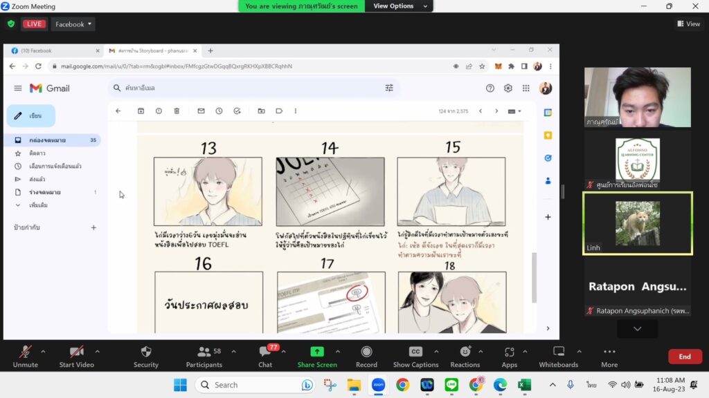The width and height of the screenshot is (709, 398).
Task: Open the More menu in Zoom toolbar
Action: pos(609,352)
